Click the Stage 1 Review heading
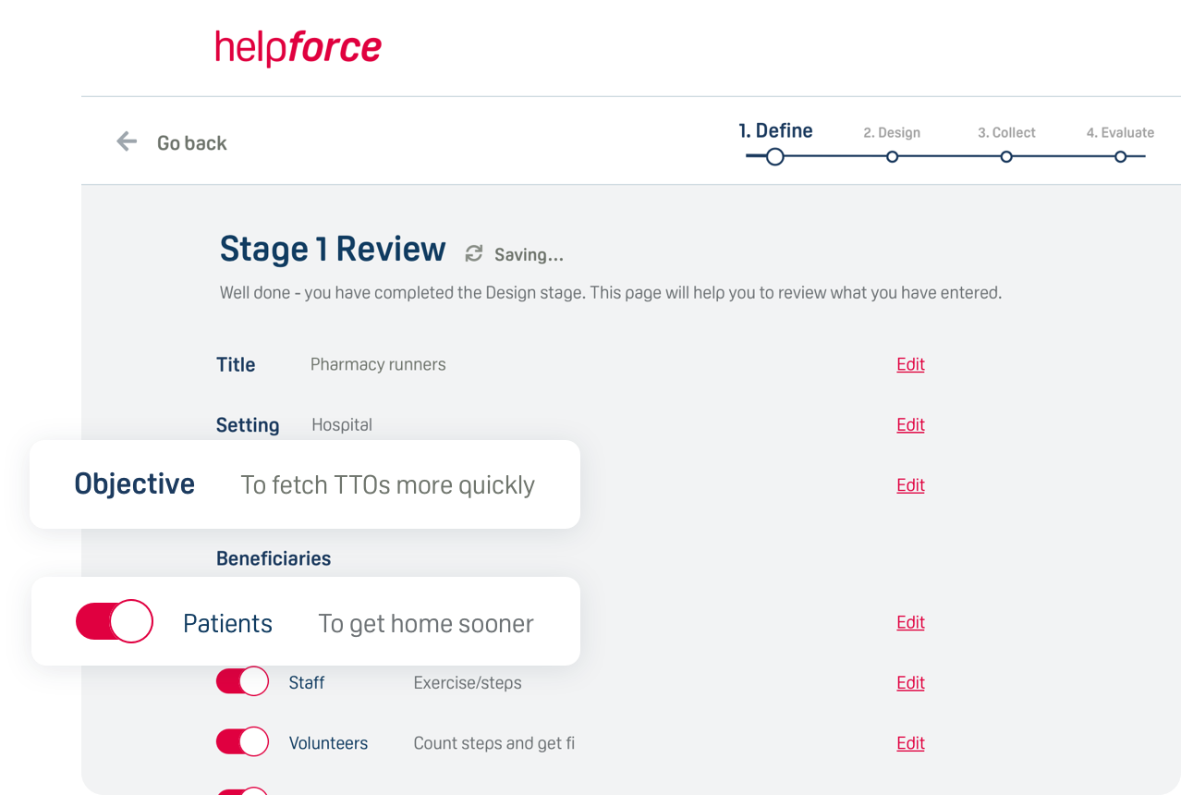The width and height of the screenshot is (1181, 795). [333, 250]
